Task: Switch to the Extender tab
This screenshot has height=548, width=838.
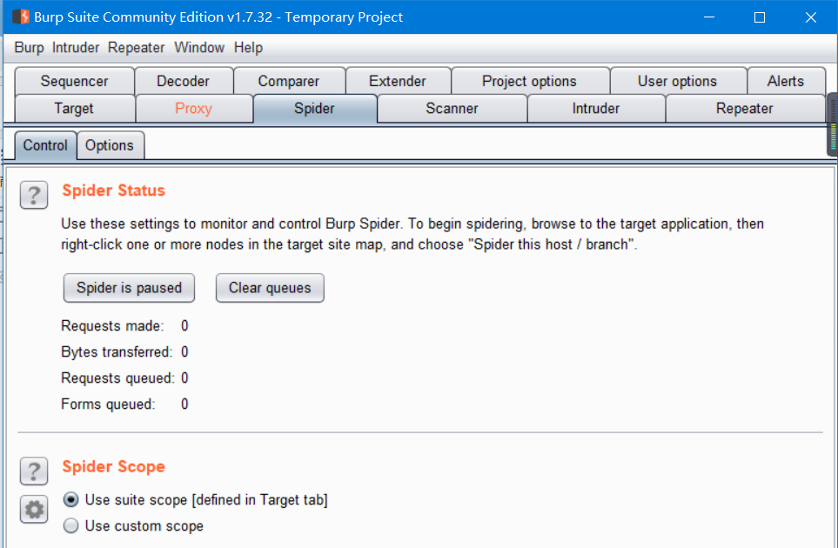Action: 397,81
